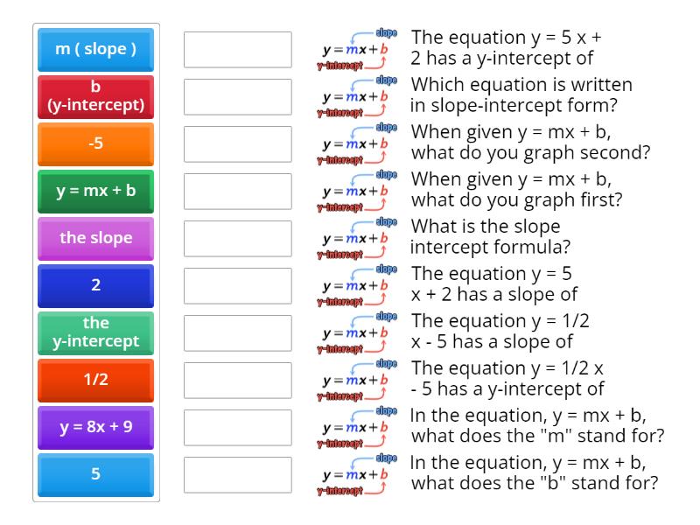This screenshot has width=700, height=525.
Task: Click the orange '-5' answer tile
Action: coord(95,144)
